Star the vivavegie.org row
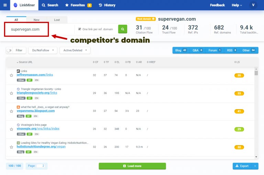This screenshot has height=175, width=264. click(11, 129)
